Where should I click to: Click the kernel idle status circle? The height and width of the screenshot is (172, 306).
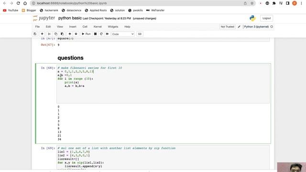tap(272, 27)
